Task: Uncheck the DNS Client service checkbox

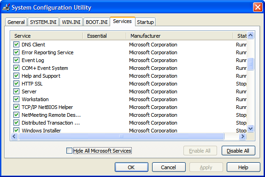Action: click(16, 45)
